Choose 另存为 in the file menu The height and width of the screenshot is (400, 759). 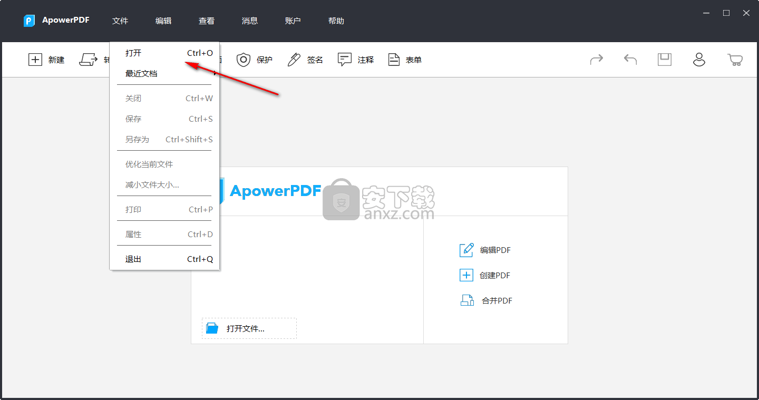164,140
